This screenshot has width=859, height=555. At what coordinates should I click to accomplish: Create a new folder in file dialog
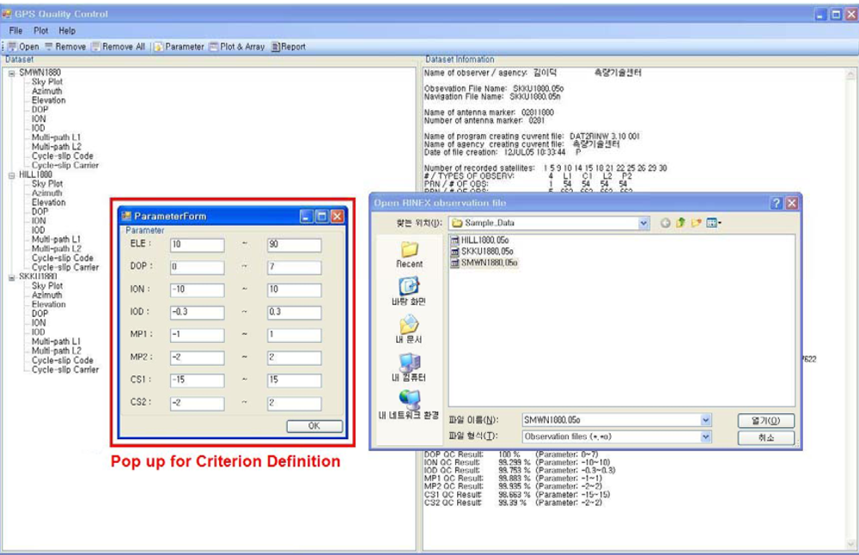tap(696, 223)
